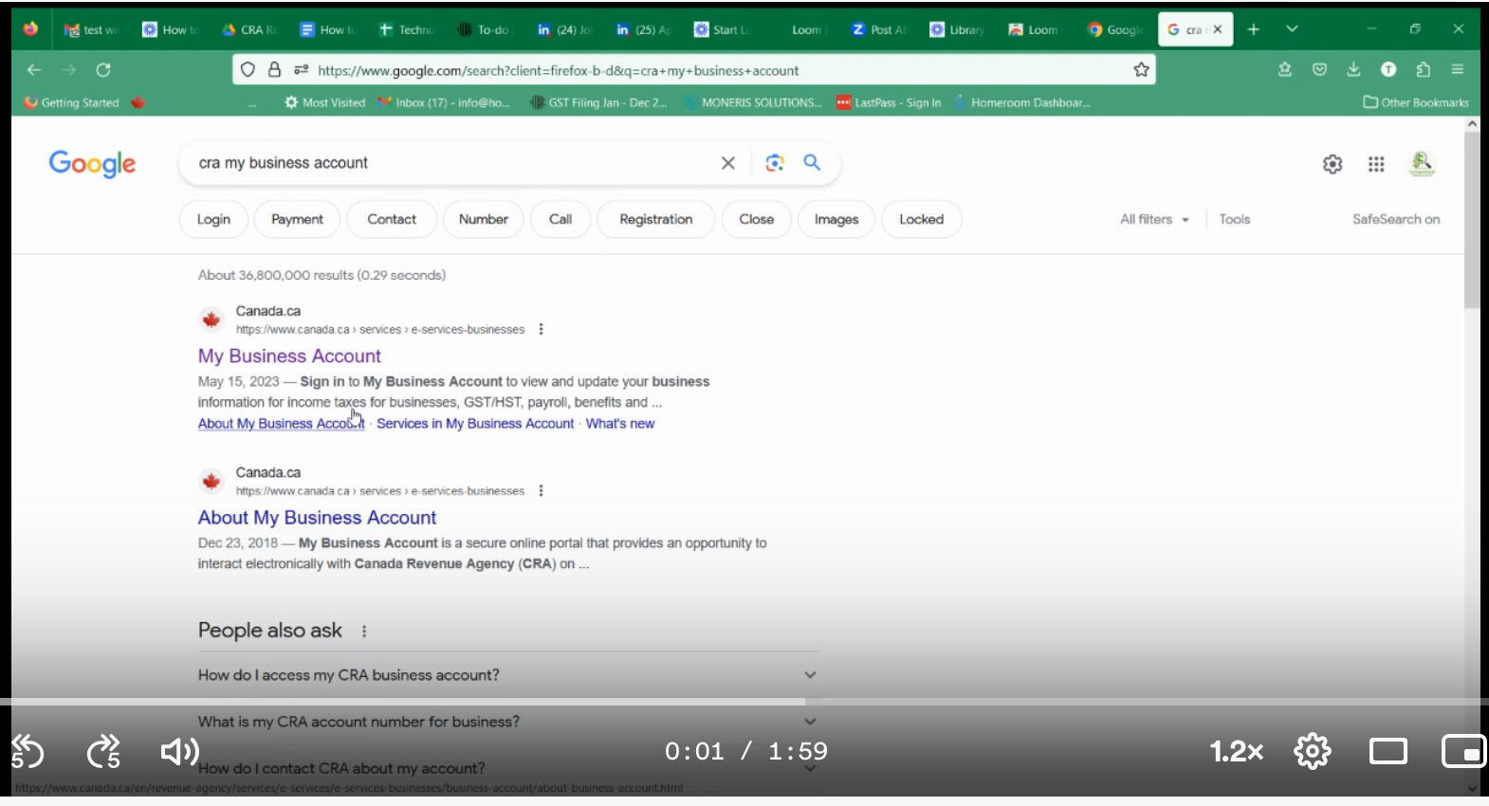Expand 'How do I access my CRA business account?'
Image resolution: width=1489 pixels, height=806 pixels.
point(508,675)
